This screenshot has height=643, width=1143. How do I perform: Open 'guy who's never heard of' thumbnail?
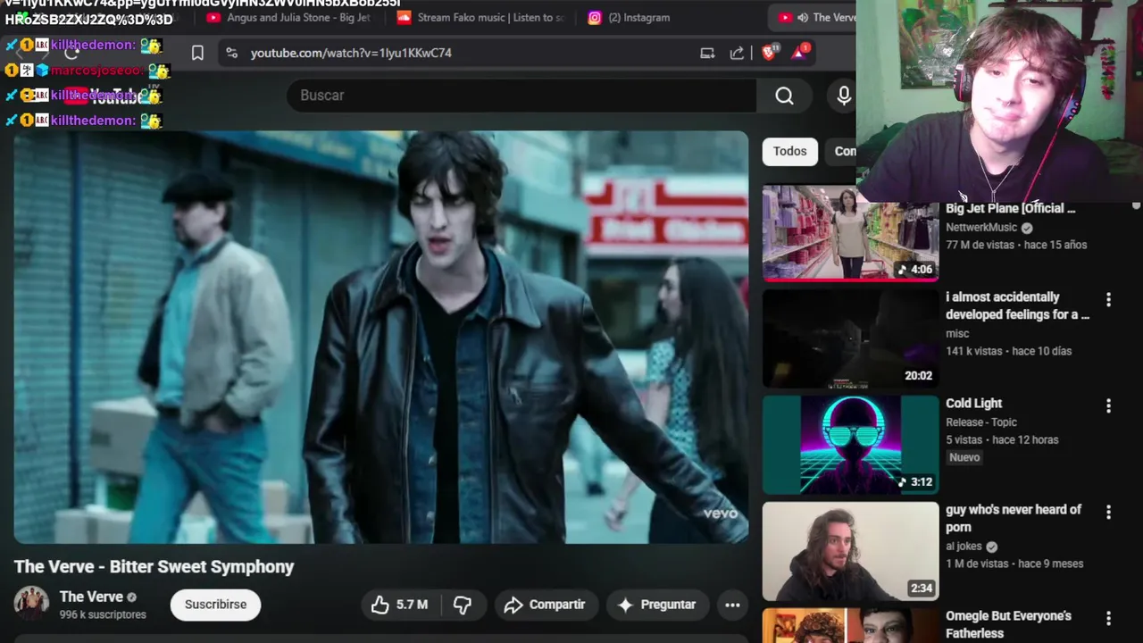[x=850, y=551]
